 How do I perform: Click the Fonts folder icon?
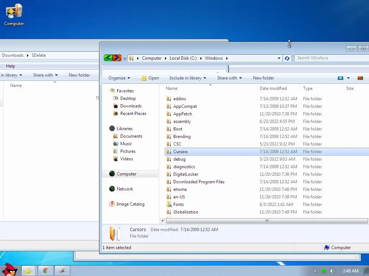pos(169,204)
